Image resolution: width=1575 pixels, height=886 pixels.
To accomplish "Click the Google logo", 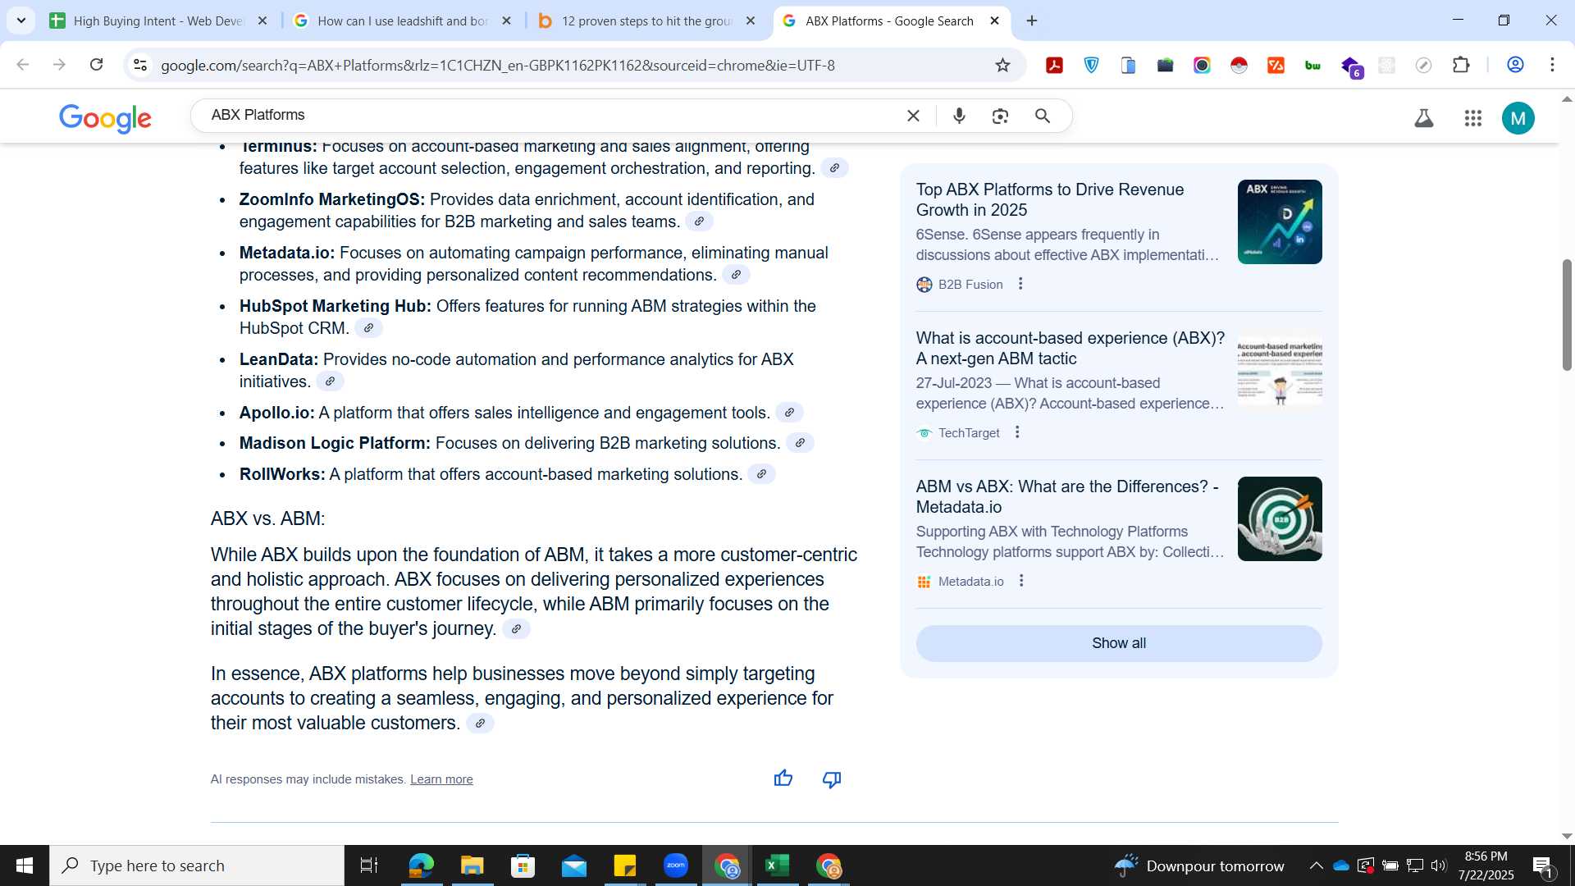I will (105, 118).
